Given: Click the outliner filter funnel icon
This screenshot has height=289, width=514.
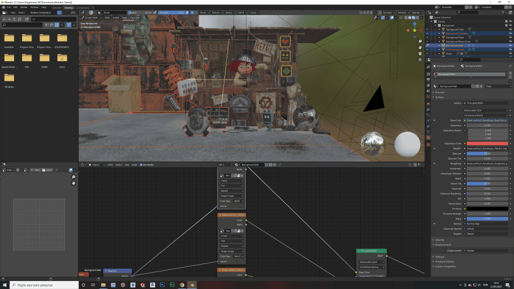Looking at the screenshot, I should (x=503, y=13).
